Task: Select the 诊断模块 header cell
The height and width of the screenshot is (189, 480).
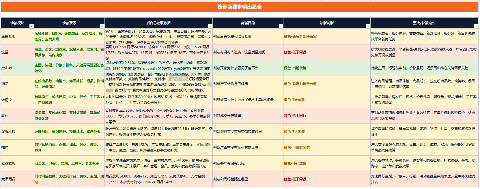Action: pos(17,23)
